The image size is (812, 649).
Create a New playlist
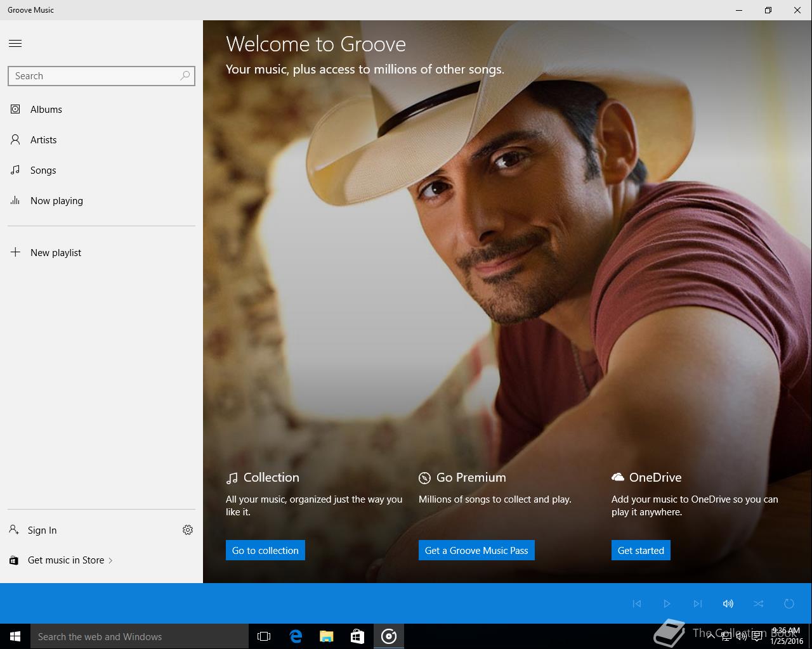(x=101, y=252)
